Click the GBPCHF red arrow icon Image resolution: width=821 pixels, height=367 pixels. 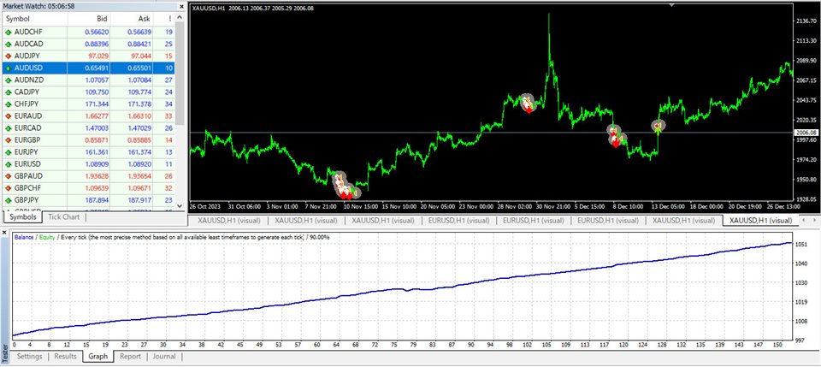point(9,188)
